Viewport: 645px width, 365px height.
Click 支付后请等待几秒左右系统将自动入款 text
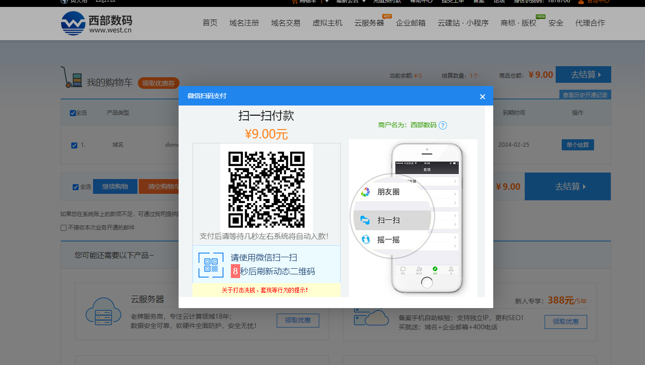coord(264,236)
